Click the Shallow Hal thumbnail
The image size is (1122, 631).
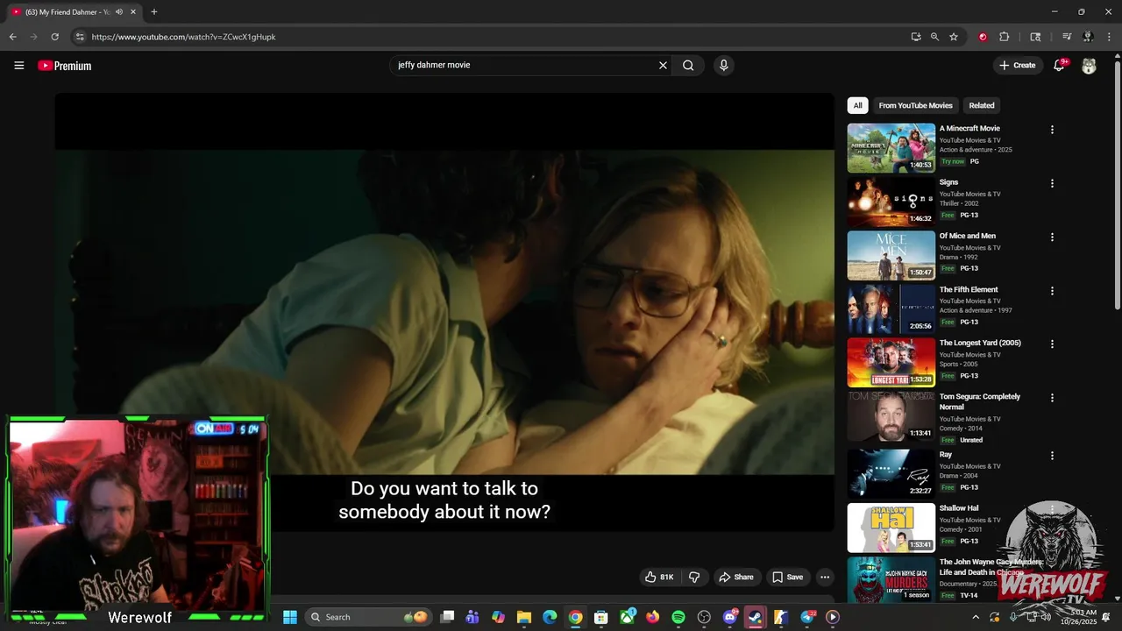click(891, 528)
